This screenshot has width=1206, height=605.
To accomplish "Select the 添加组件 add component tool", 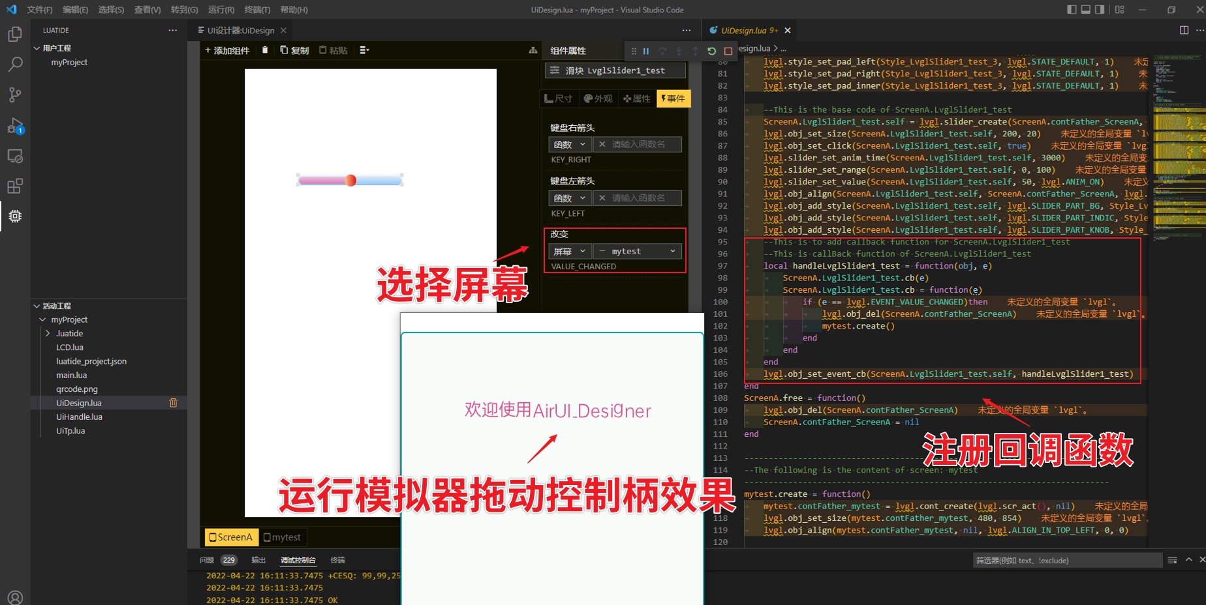I will [x=226, y=50].
